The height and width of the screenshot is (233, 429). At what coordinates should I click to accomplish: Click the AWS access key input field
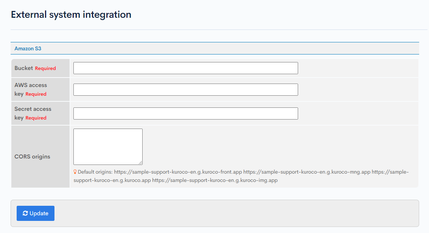tap(185, 90)
